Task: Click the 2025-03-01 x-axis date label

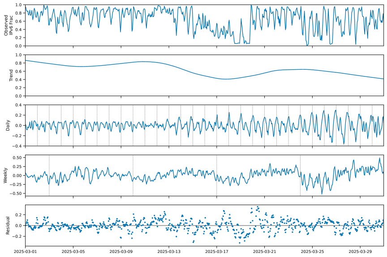Action: pos(25,252)
